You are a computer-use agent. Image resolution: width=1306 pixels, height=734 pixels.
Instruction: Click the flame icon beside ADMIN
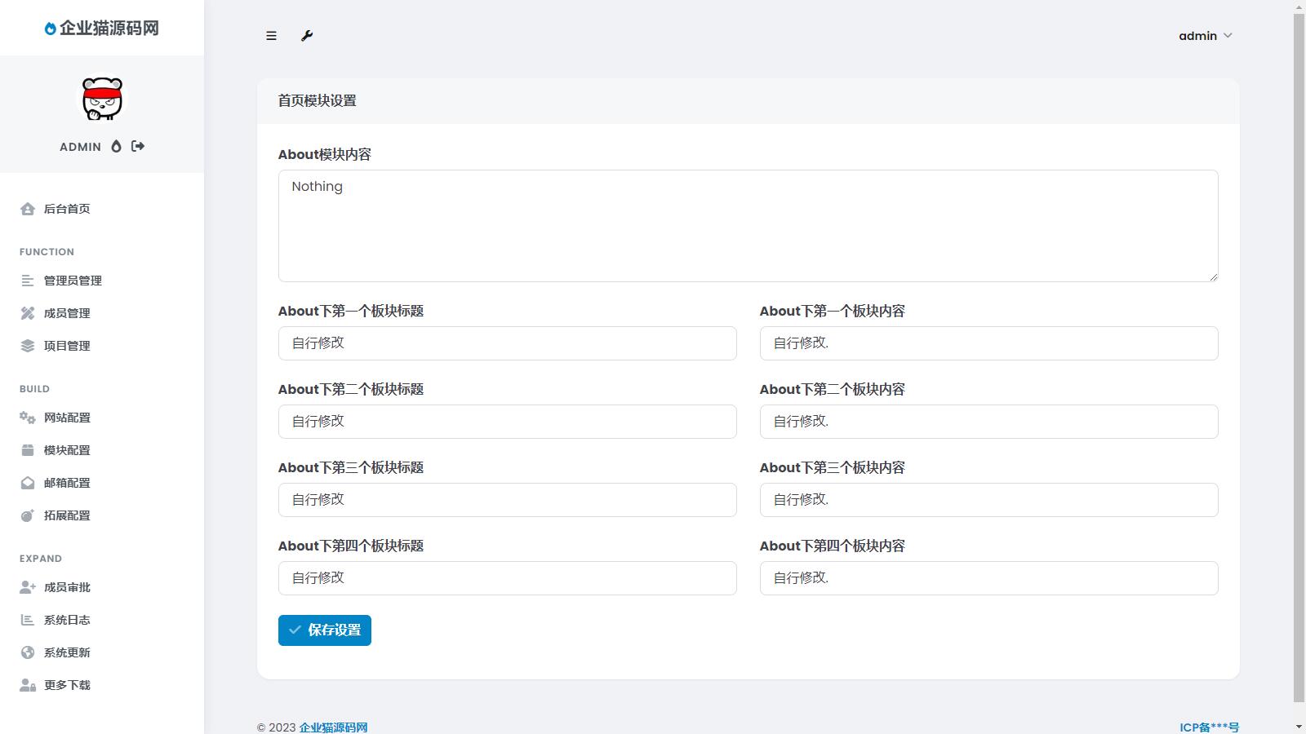point(116,146)
